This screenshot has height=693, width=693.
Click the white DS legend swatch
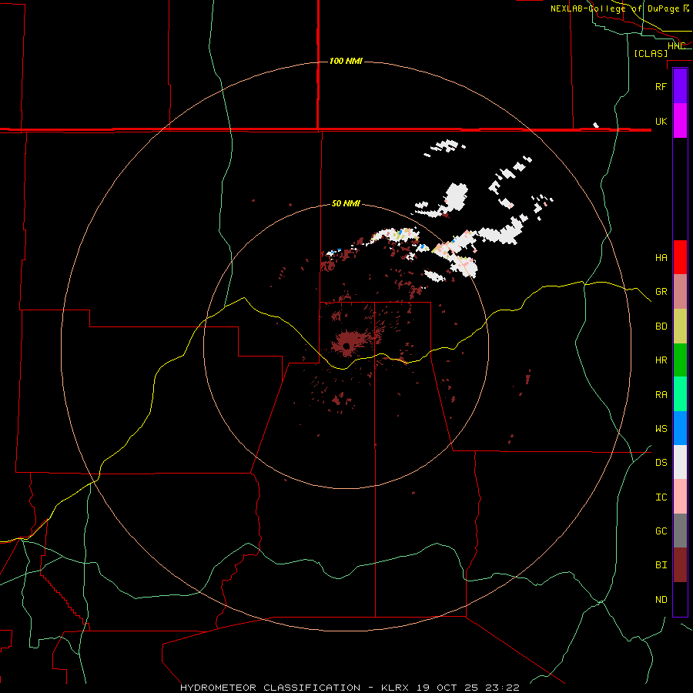click(x=680, y=462)
